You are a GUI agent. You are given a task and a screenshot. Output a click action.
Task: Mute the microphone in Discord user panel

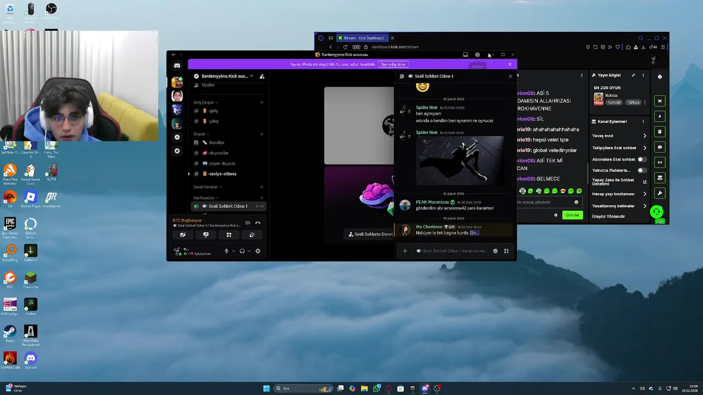226,251
